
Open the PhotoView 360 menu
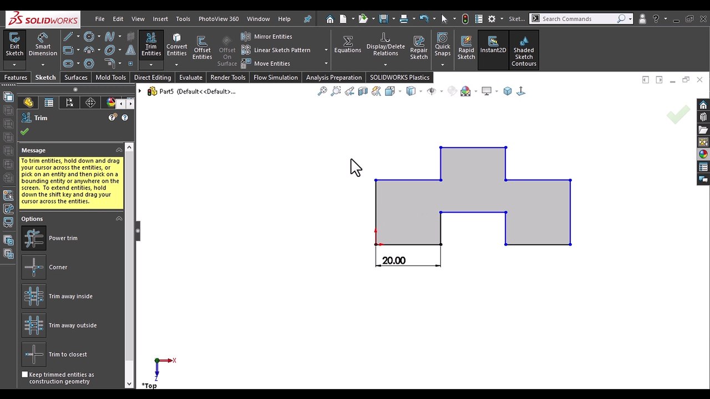(219, 19)
